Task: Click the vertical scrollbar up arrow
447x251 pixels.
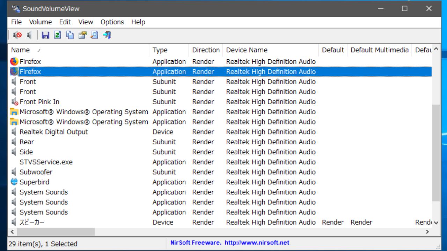Action: click(x=436, y=50)
